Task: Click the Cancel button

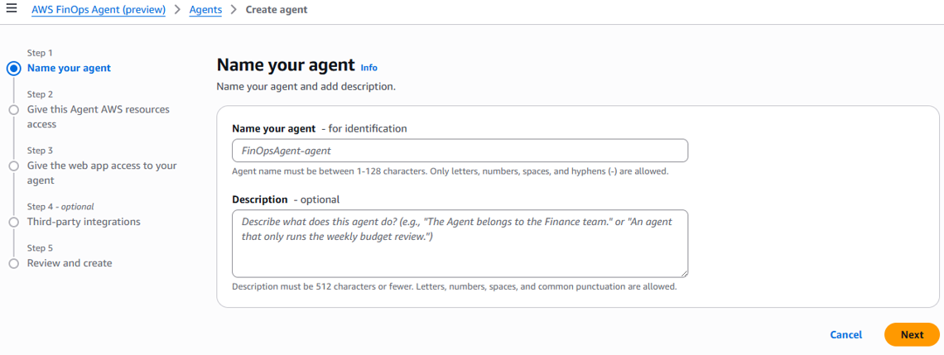Action: [x=845, y=334]
